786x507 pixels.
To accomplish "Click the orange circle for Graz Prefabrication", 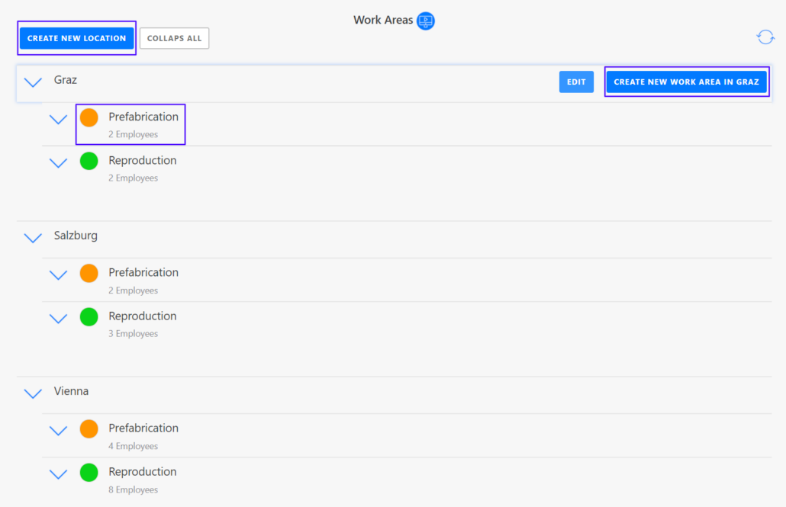I will (89, 117).
